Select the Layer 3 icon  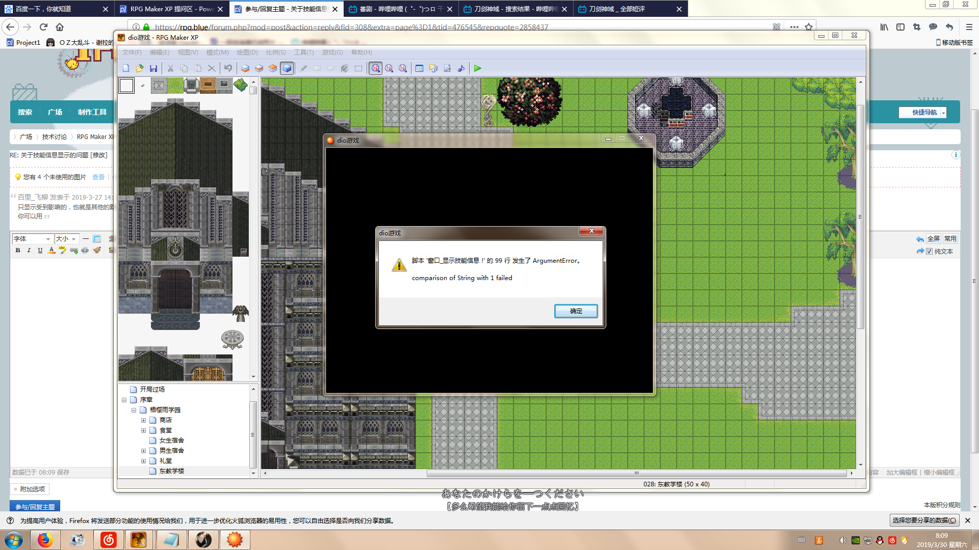(273, 68)
